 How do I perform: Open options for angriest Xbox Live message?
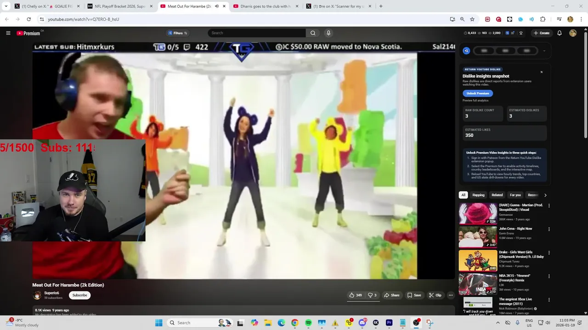[x=549, y=300]
